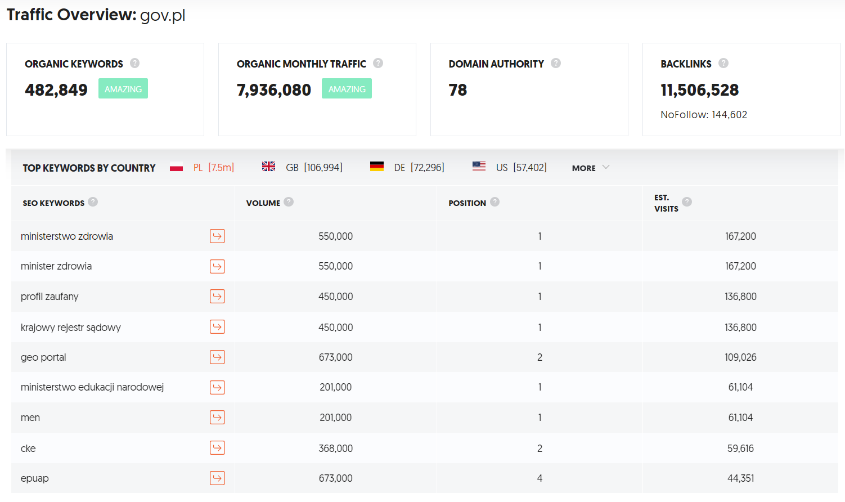Click help icon beside Backlinks heading
845x502 pixels.
[723, 63]
